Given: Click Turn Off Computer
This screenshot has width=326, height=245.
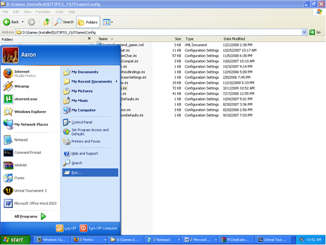Looking at the screenshot, I should [98, 228].
